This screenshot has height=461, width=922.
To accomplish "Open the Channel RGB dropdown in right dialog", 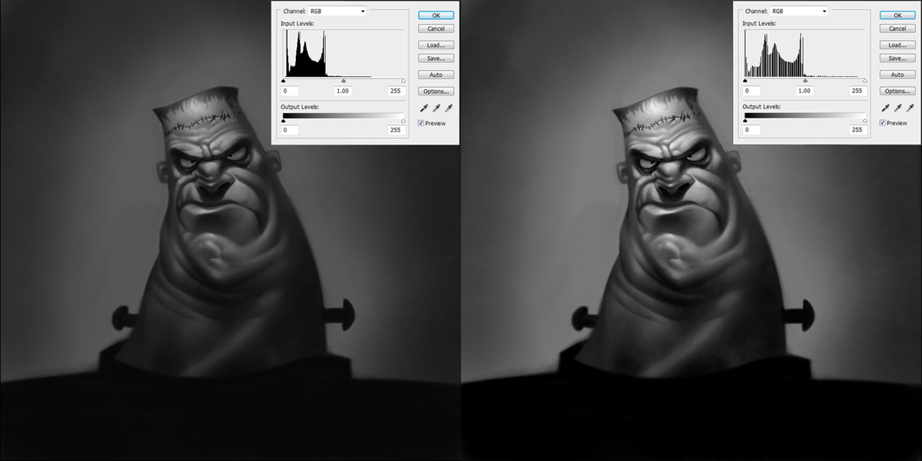I will pyautogui.click(x=798, y=11).
